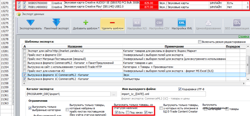Select Прайс-лист для клиентов #2 row
This screenshot has width=250, height=116.
point(134,71)
